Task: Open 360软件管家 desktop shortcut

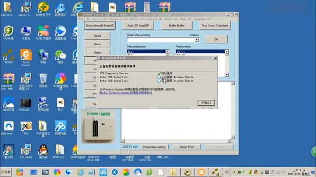Action: click(x=43, y=32)
